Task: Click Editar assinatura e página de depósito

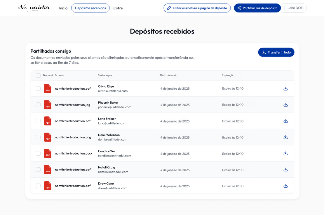Action: pyautogui.click(x=197, y=8)
